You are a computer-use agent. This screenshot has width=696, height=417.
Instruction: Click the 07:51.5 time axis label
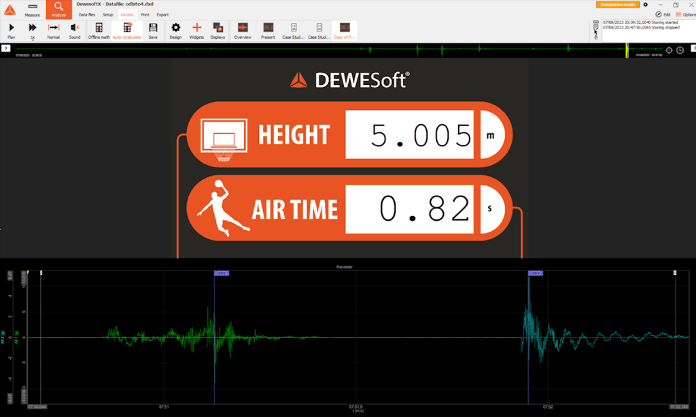pyautogui.click(x=356, y=407)
